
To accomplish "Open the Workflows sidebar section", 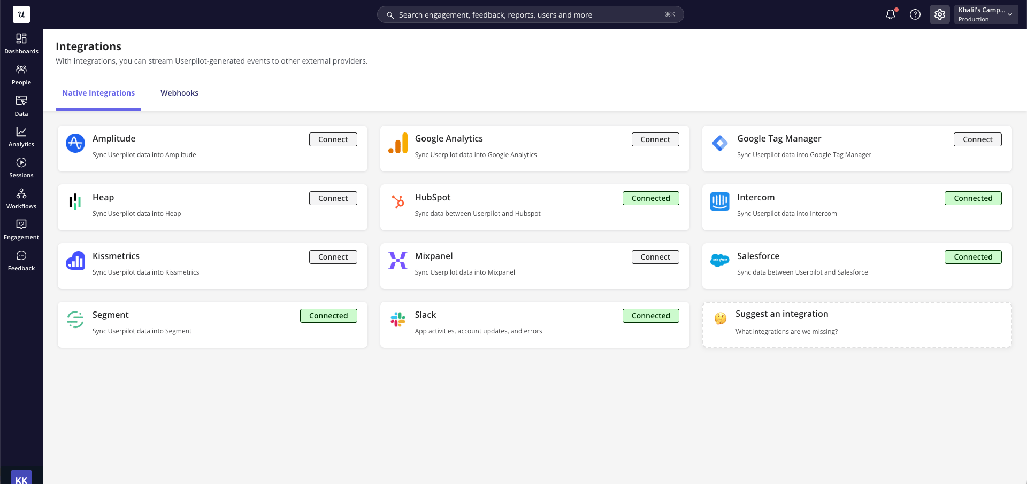I will (x=21, y=199).
